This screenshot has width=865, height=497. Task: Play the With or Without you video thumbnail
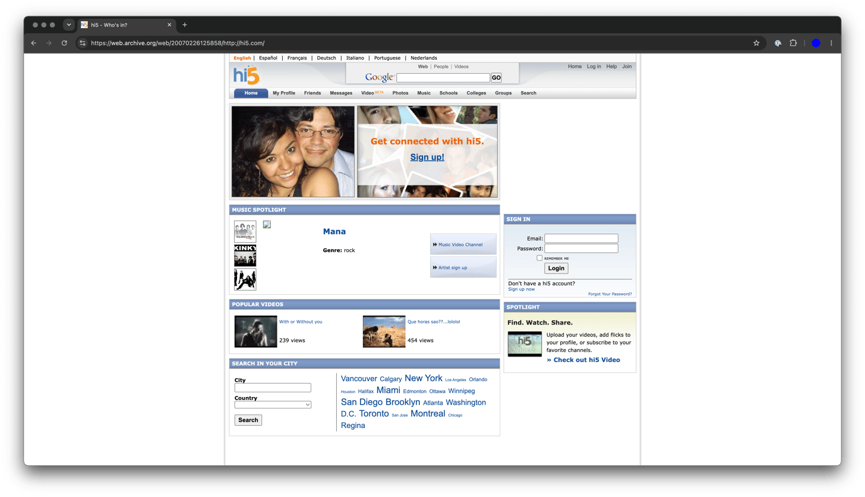click(x=256, y=332)
